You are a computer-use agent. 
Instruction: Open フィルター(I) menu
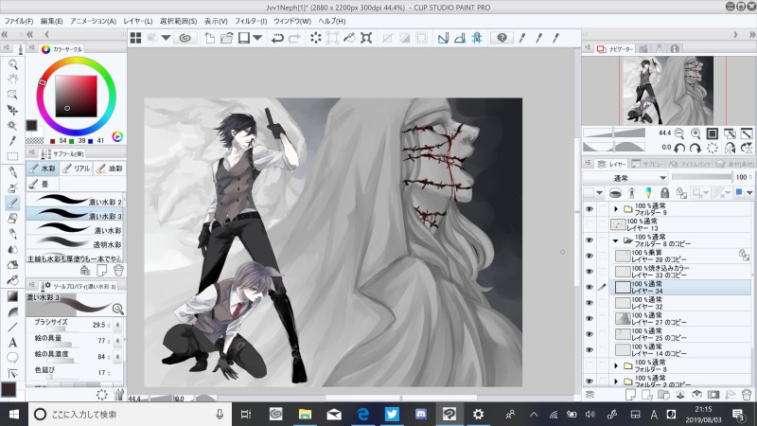coord(251,21)
